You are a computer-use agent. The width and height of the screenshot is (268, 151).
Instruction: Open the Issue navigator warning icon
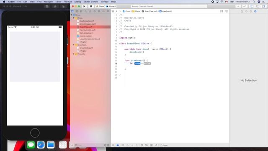90,11
